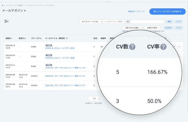Viewport: 188px width, 122px height.
Task: Open the 送信者テンプレート link
Action: click(136, 11)
